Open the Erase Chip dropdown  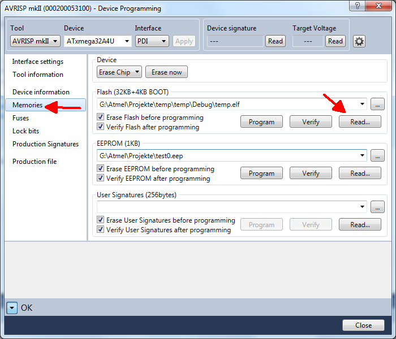click(x=119, y=72)
